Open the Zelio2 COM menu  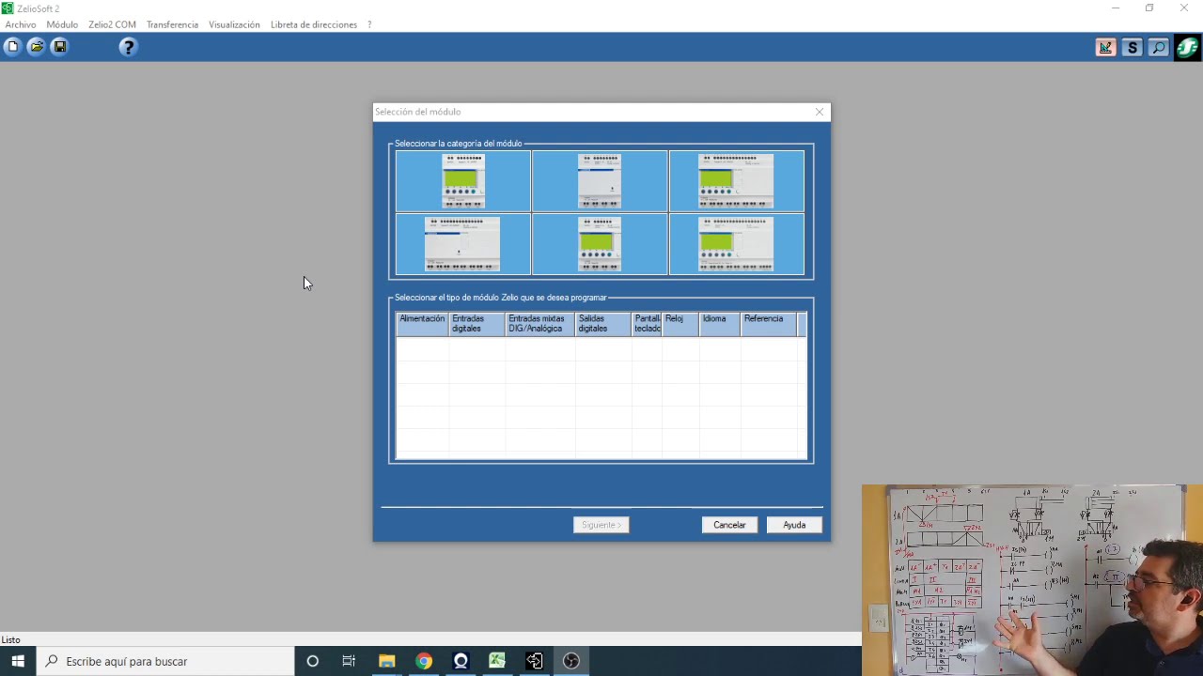tap(112, 24)
